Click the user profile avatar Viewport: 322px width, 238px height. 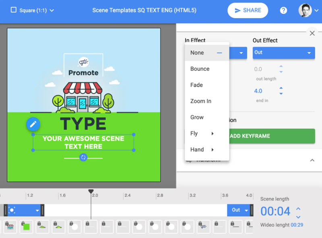point(305,10)
